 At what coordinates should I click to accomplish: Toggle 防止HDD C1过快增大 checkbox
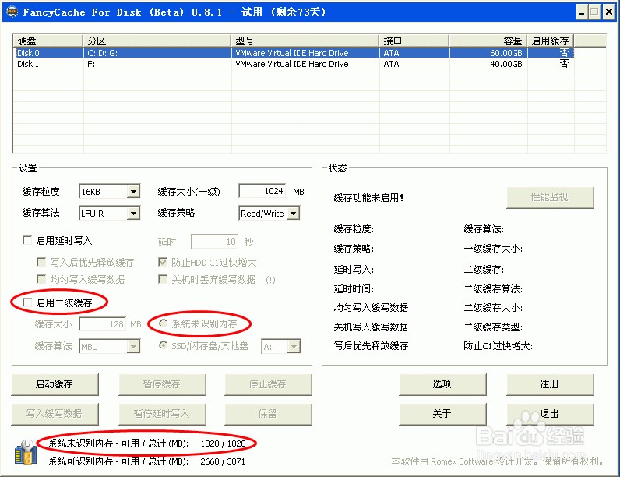[x=163, y=262]
